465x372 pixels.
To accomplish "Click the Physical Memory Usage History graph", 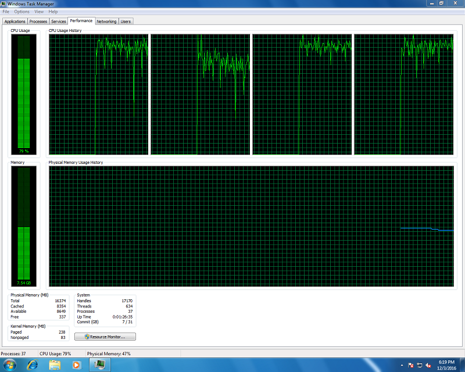I will [x=251, y=226].
